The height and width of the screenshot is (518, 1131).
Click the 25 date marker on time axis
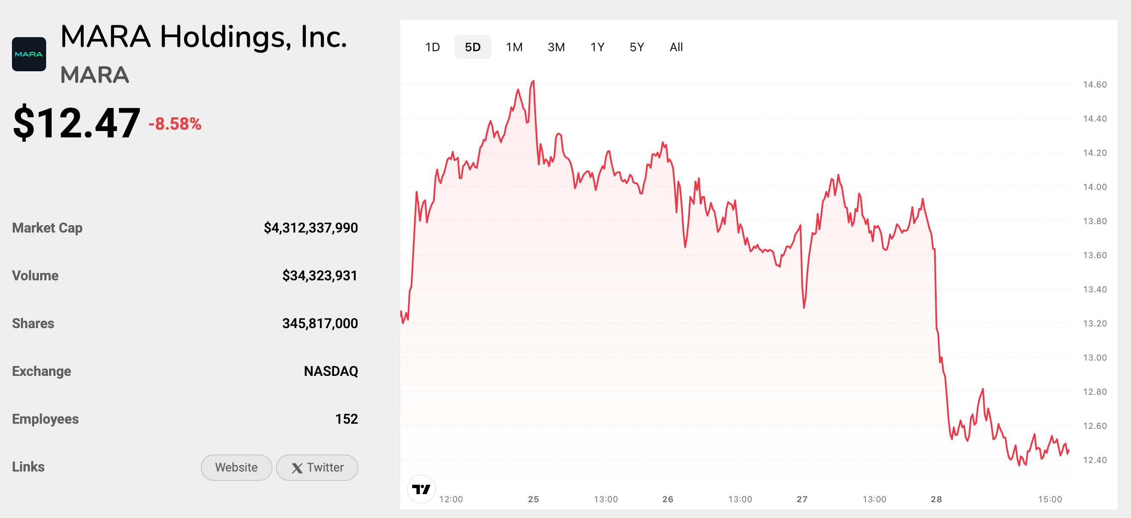533,499
